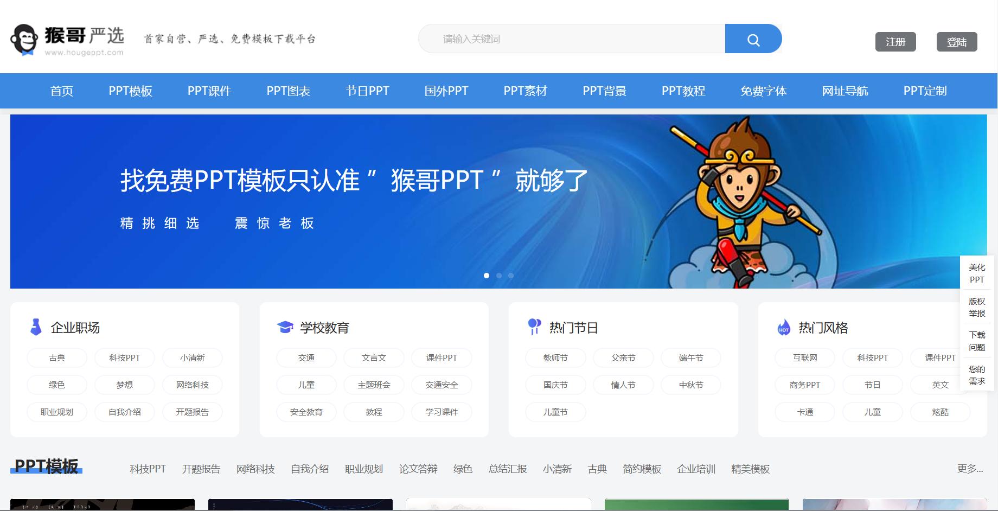This screenshot has height=511, width=998.
Task: Open the first template thumbnail below PPT模板
Action: click(103, 504)
